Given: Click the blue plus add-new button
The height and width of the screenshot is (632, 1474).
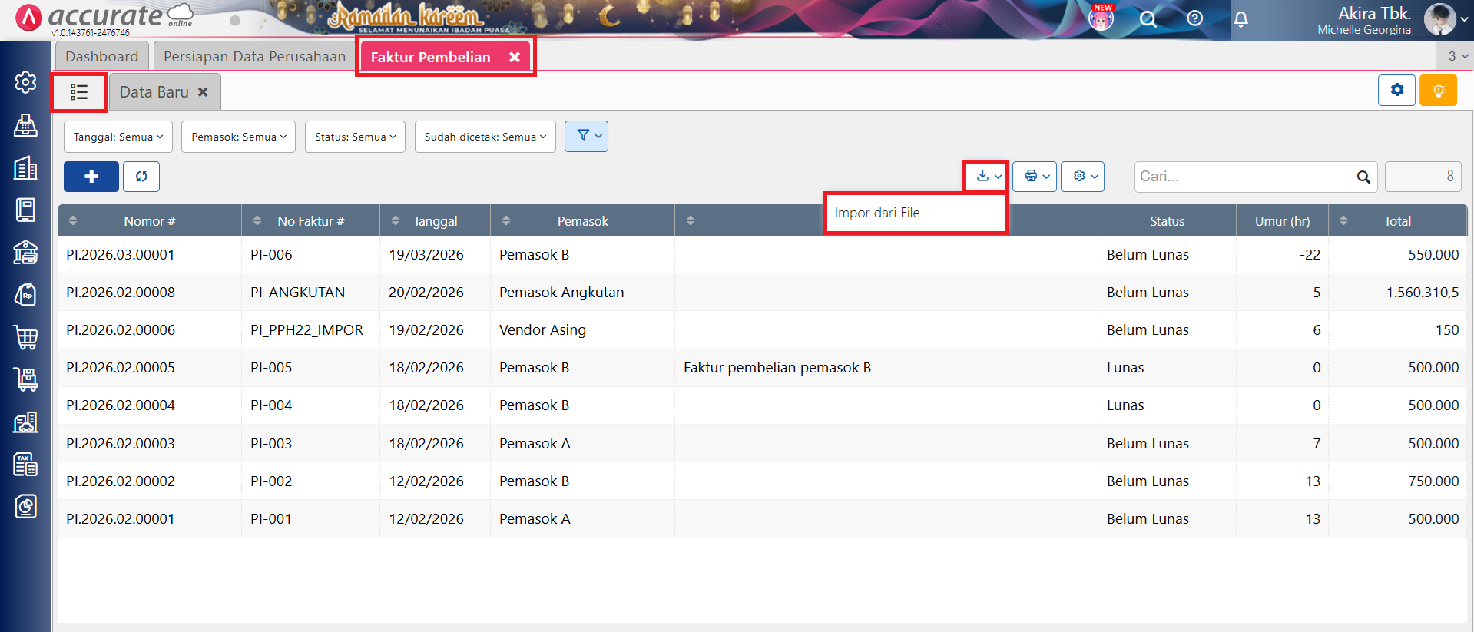Looking at the screenshot, I should coord(91,177).
